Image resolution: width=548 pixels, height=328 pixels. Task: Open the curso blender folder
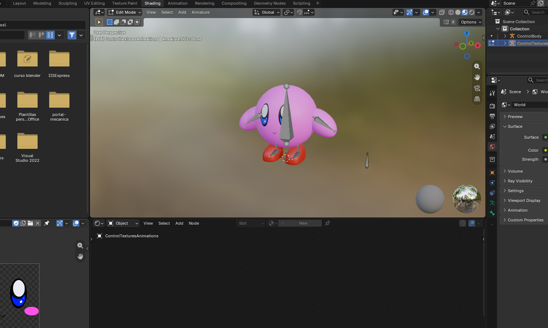(x=27, y=64)
